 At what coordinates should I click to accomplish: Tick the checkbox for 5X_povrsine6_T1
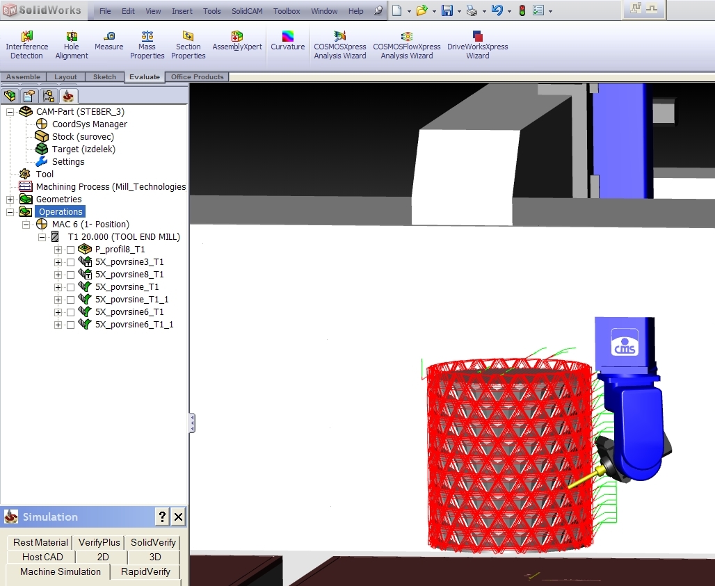tap(71, 312)
